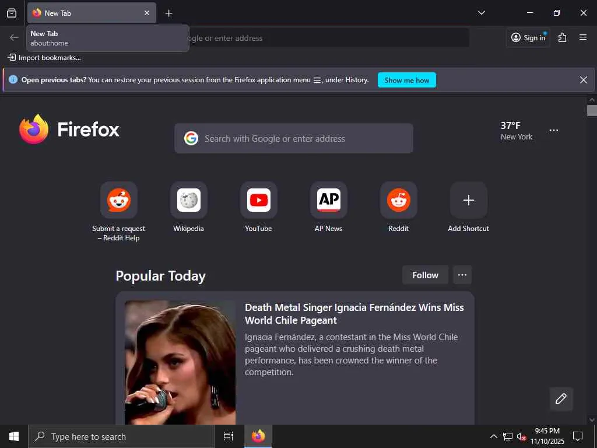The width and height of the screenshot is (597, 448).
Task: Select the New Tab tab
Action: point(92,13)
